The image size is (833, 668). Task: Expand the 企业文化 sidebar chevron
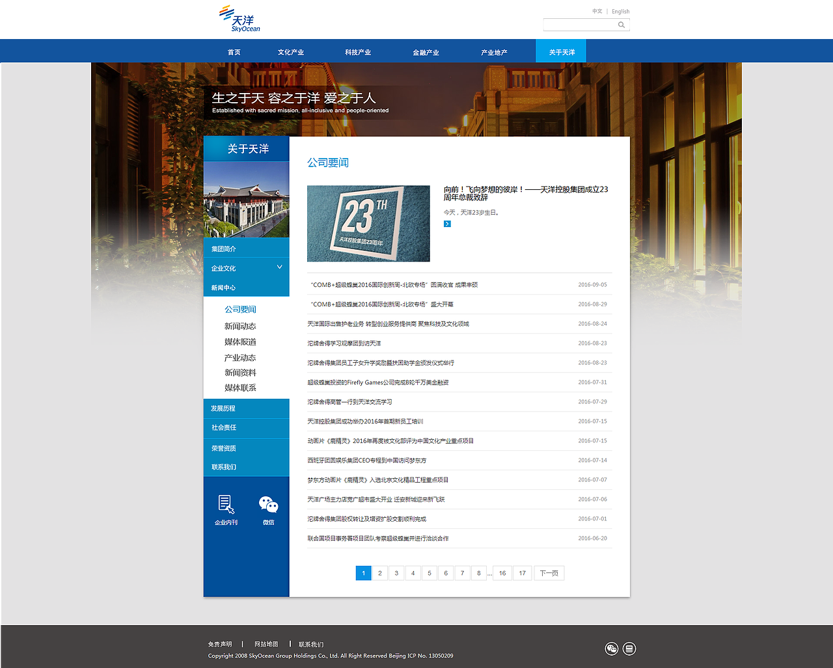280,267
